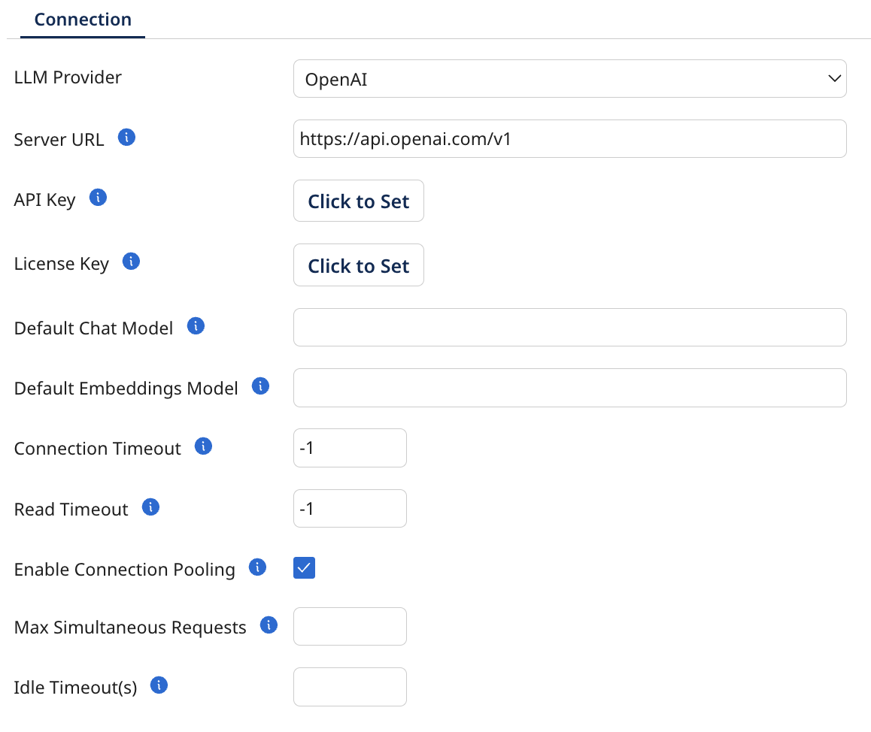Click the Default Chat Model info icon
Screen dimensions: 871x732
(195, 325)
